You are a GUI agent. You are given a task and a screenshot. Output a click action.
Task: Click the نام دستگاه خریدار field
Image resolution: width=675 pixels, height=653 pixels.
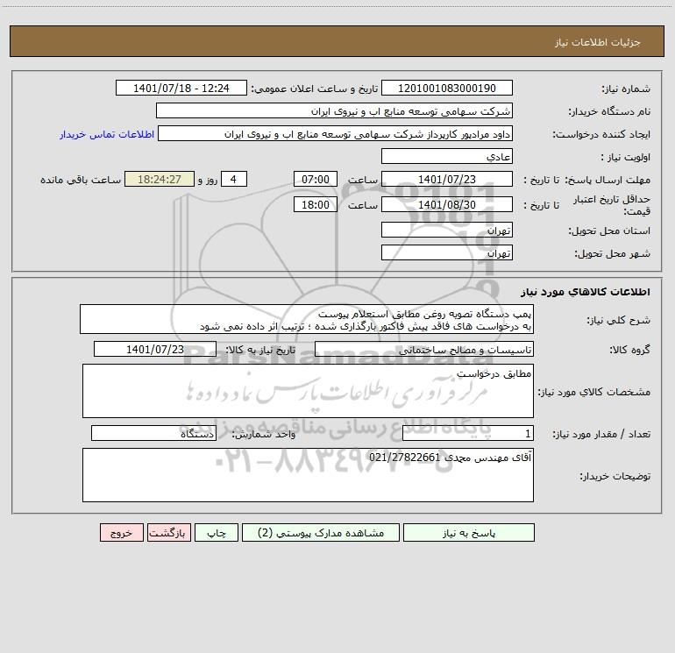point(334,110)
